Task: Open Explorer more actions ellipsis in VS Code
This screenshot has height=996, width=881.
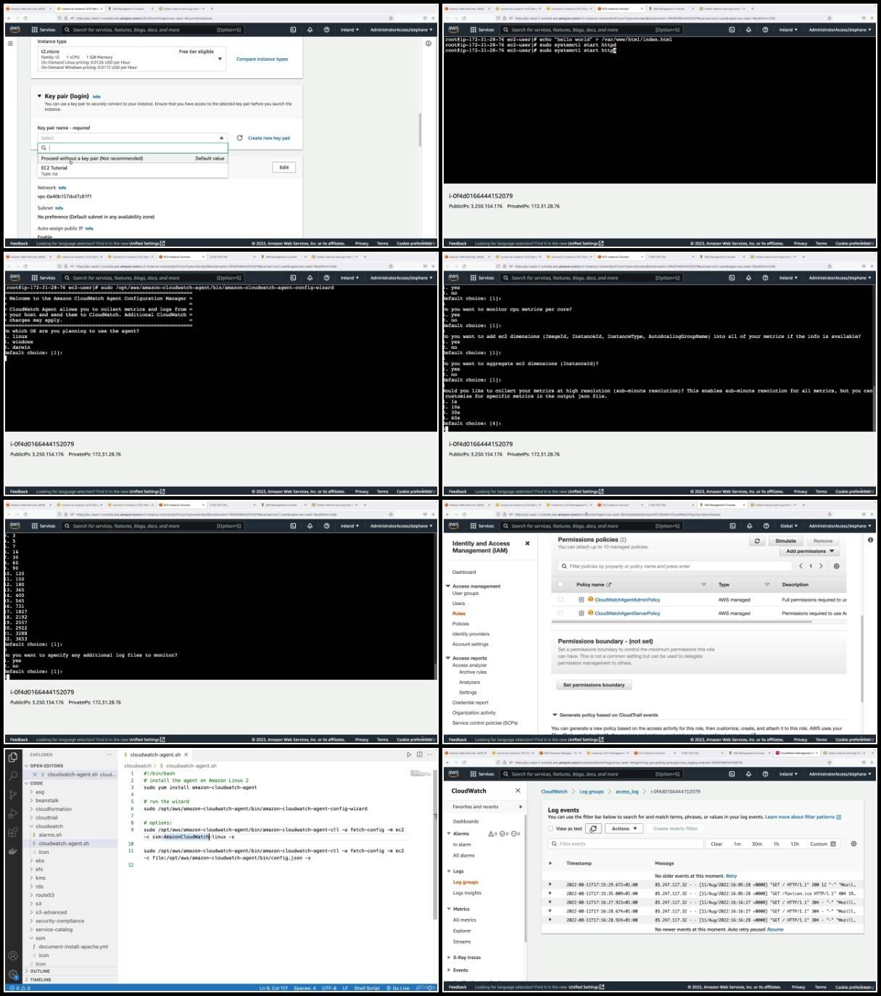Action: 109,754
